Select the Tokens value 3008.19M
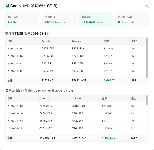 coord(79,106)
